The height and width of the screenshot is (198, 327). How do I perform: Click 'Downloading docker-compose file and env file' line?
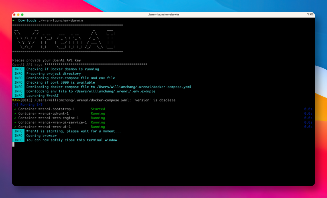(x=71, y=78)
